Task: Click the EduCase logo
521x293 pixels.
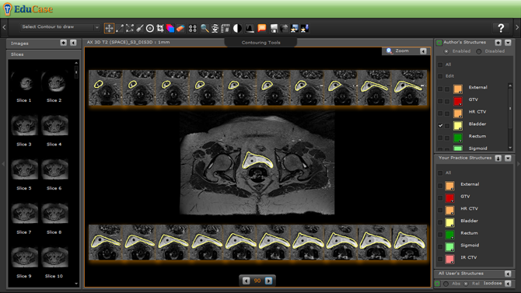Action: pyautogui.click(x=28, y=9)
